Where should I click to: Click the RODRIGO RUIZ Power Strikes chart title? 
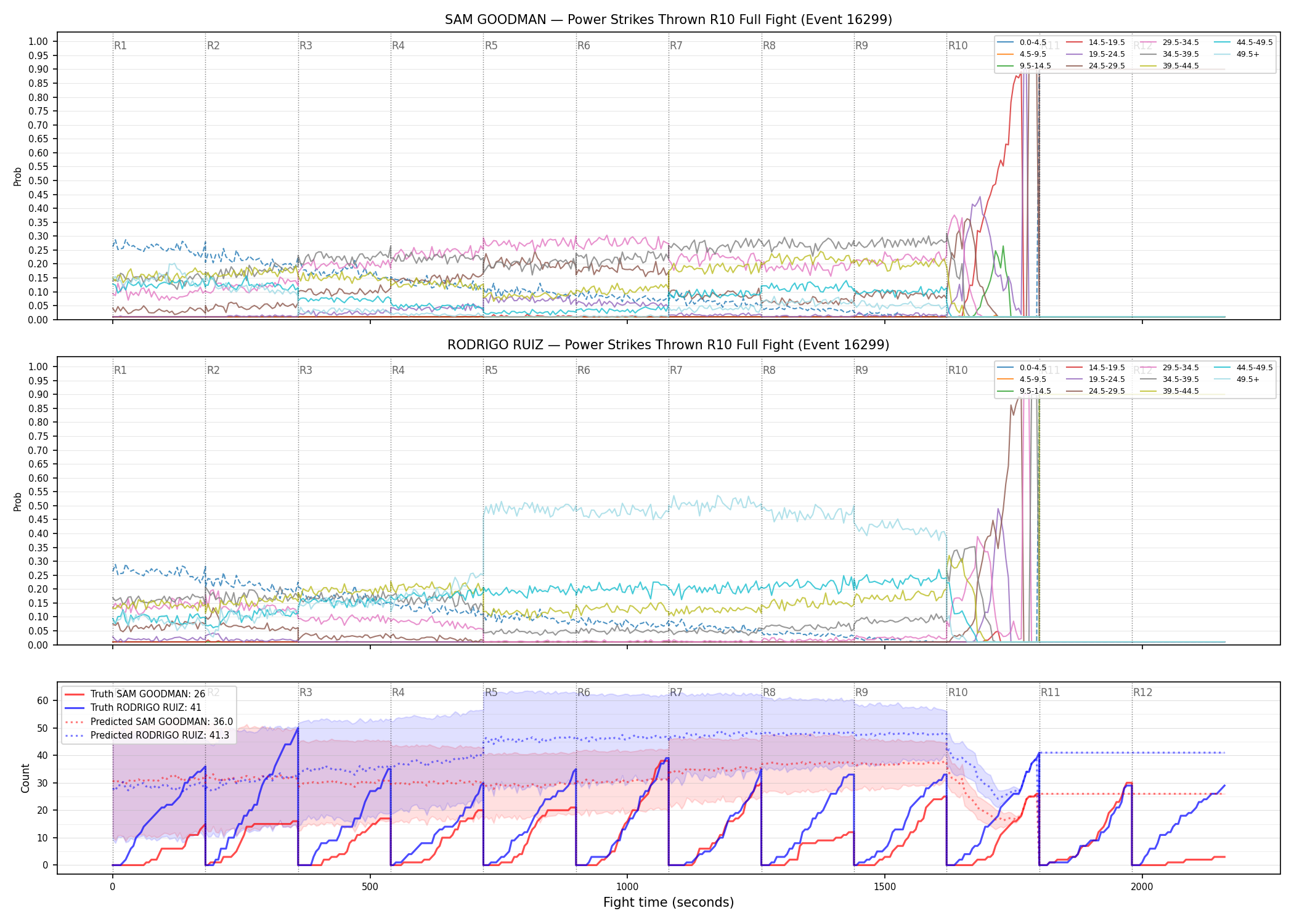click(669, 345)
